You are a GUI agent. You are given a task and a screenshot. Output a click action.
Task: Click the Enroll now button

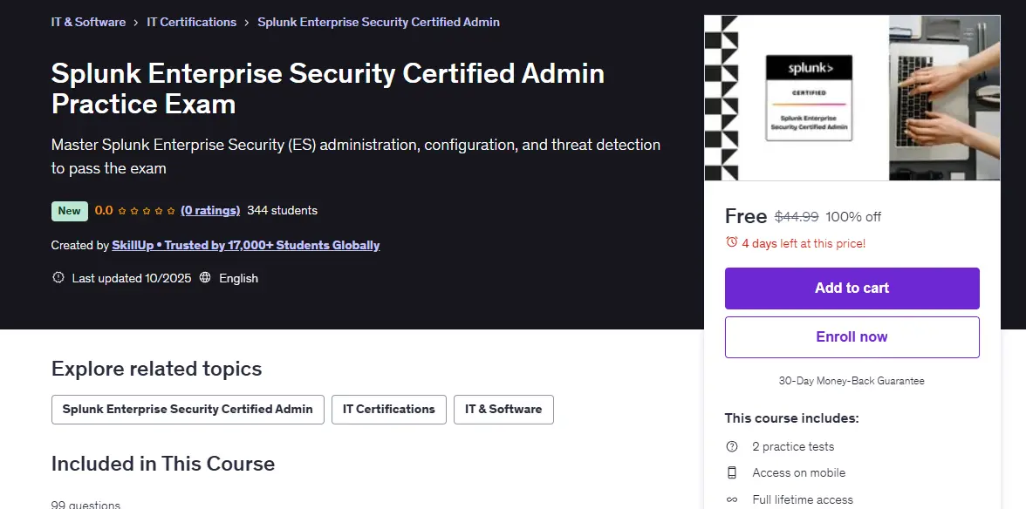tap(852, 337)
